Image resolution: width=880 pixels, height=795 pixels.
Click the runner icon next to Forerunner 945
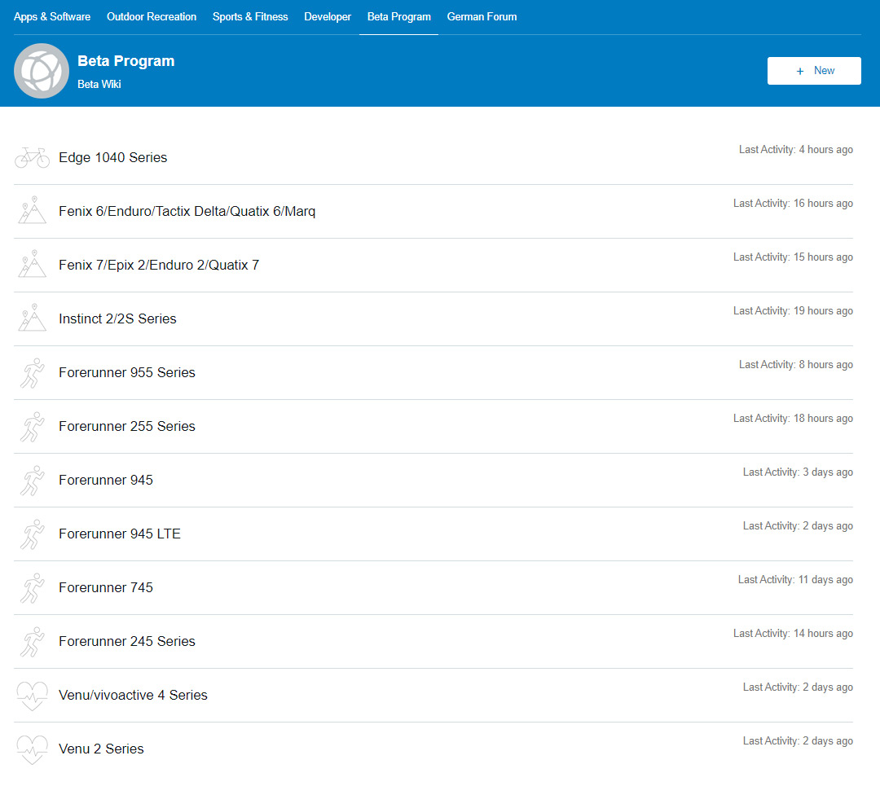[x=32, y=481]
